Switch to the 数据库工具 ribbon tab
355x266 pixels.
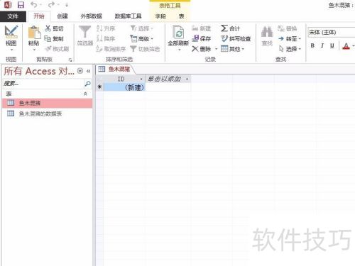pyautogui.click(x=128, y=16)
